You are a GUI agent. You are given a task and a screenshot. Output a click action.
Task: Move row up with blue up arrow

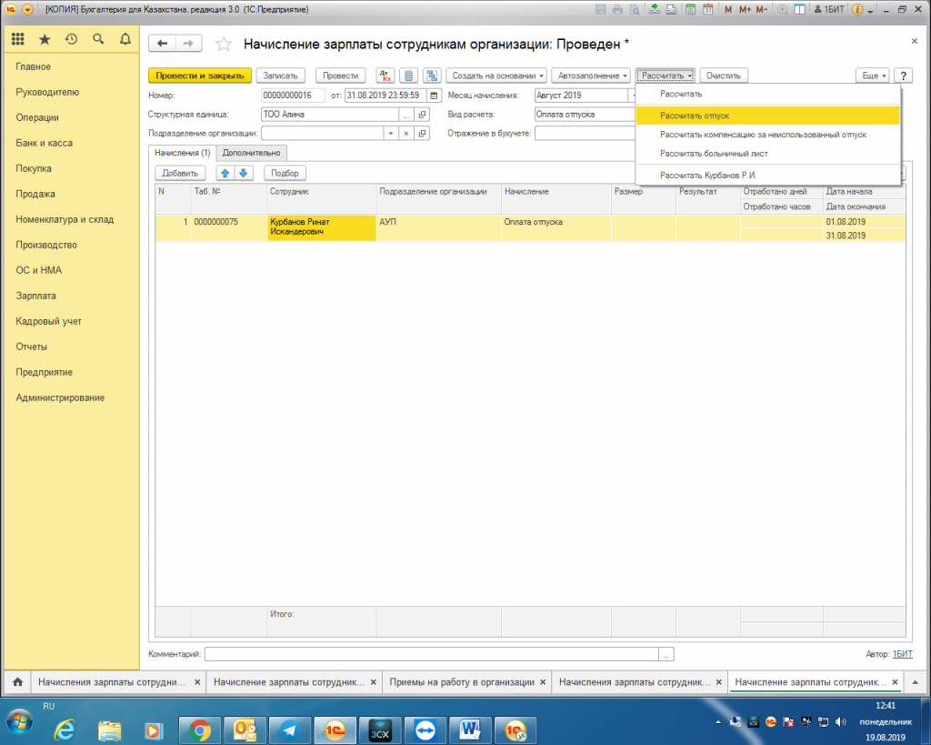pos(225,173)
